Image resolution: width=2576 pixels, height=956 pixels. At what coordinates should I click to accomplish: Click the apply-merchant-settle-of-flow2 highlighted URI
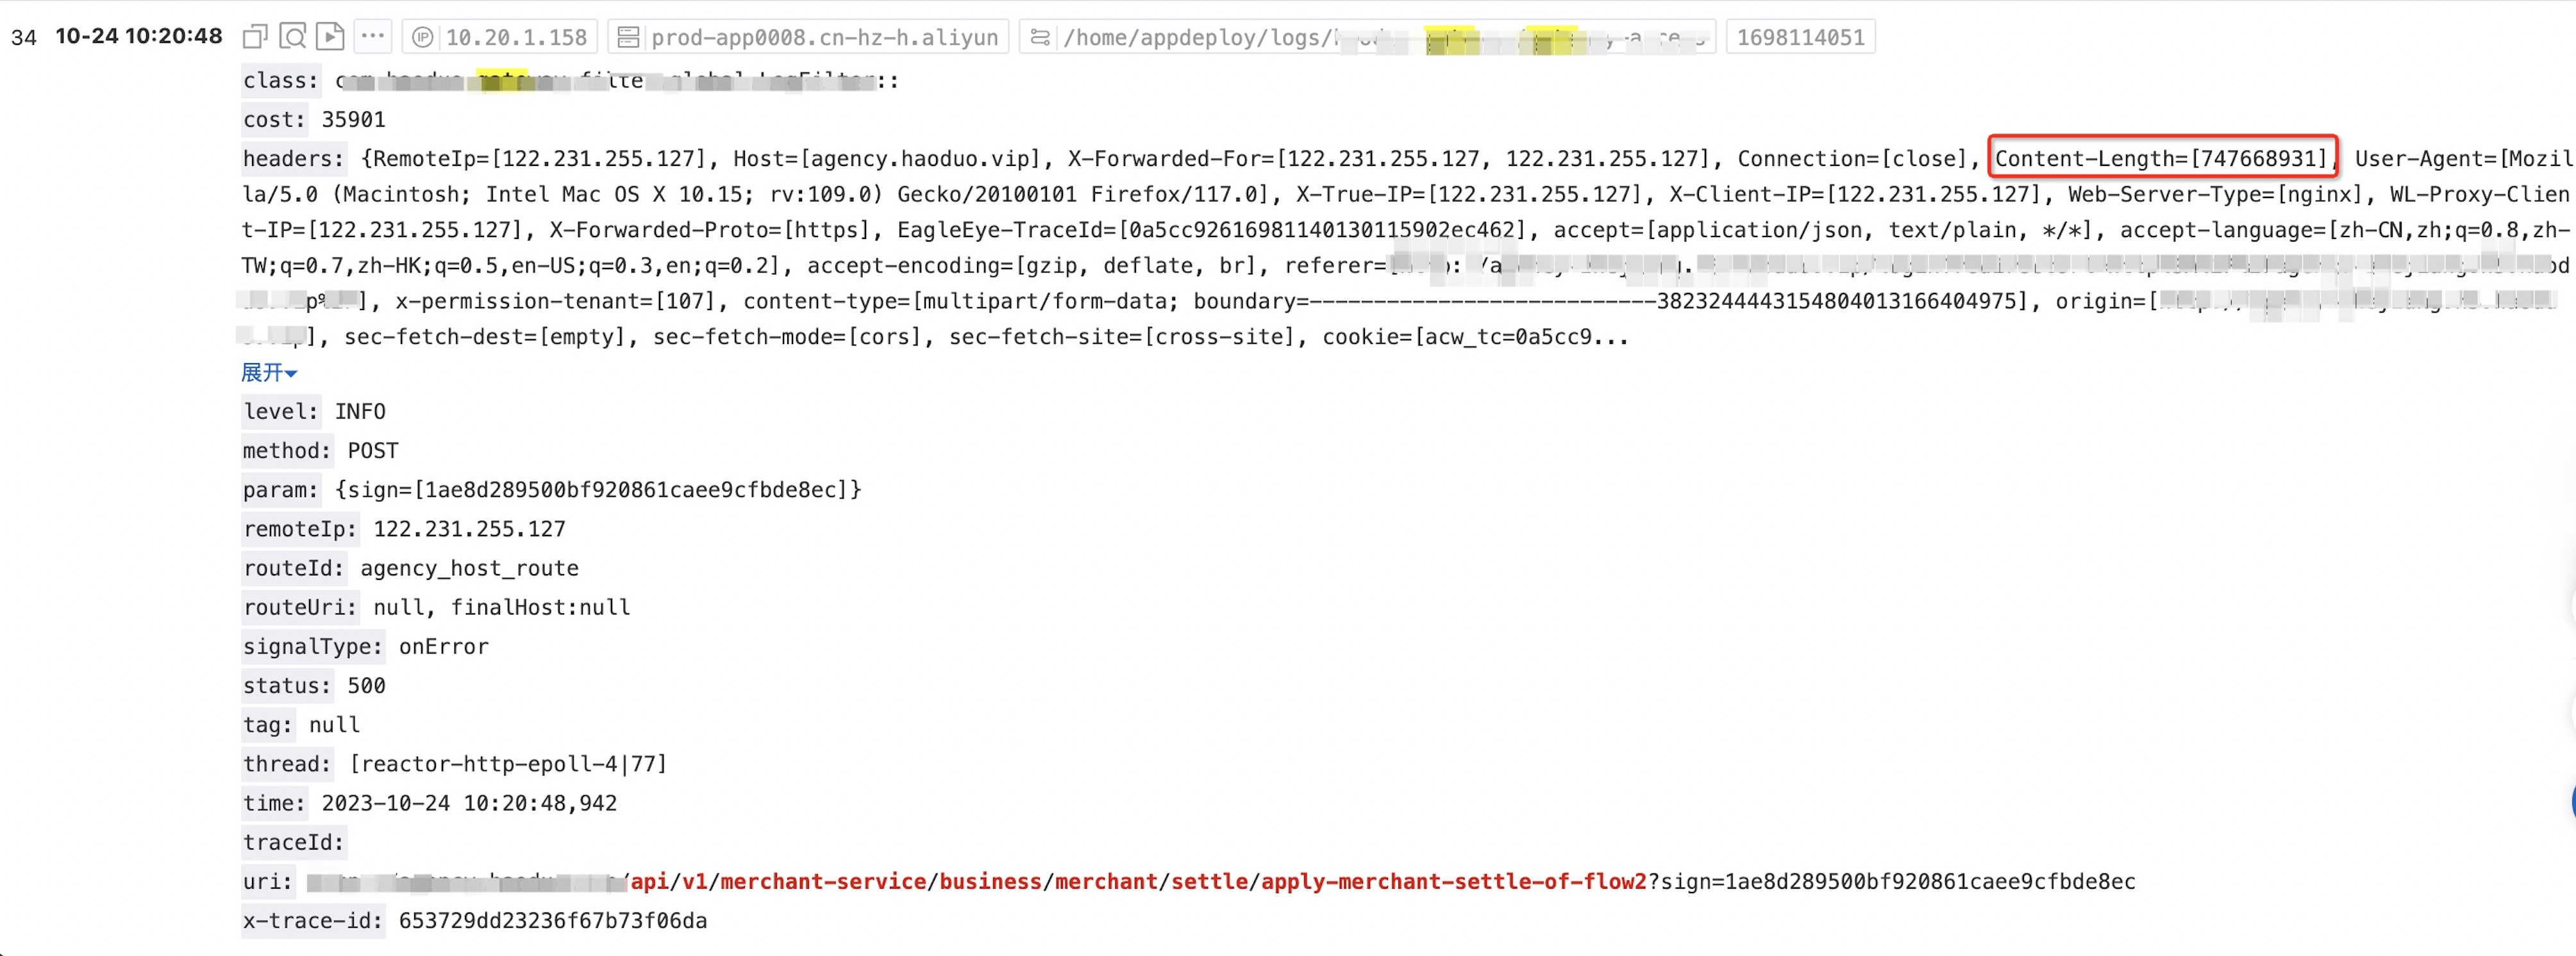pyautogui.click(x=1452, y=882)
